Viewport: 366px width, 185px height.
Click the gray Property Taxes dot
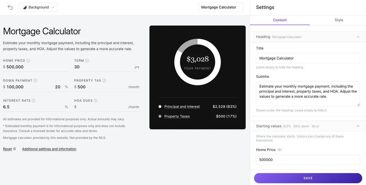pos(160,116)
